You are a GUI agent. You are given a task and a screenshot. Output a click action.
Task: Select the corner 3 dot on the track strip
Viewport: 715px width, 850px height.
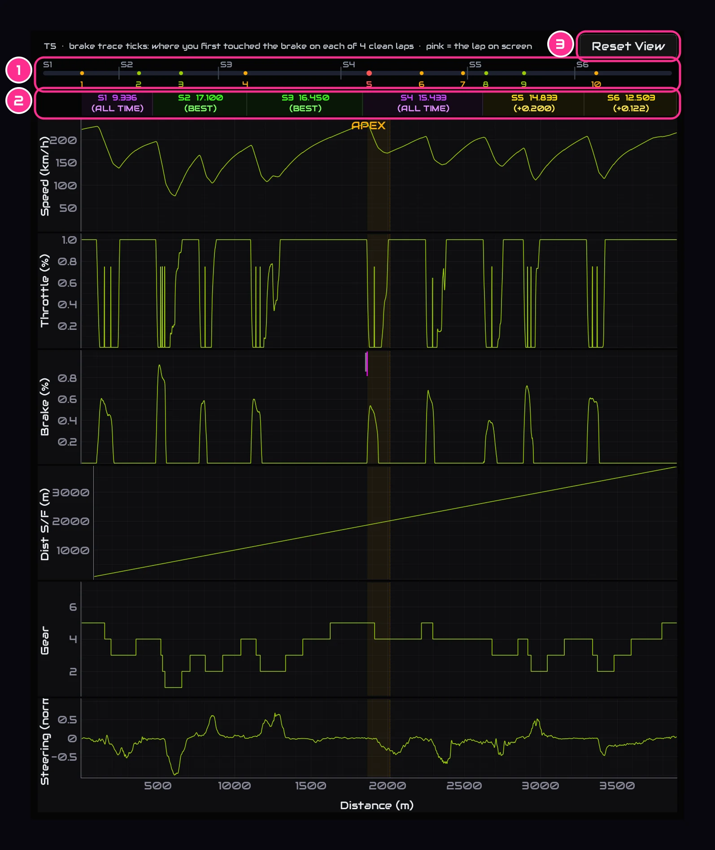[181, 73]
